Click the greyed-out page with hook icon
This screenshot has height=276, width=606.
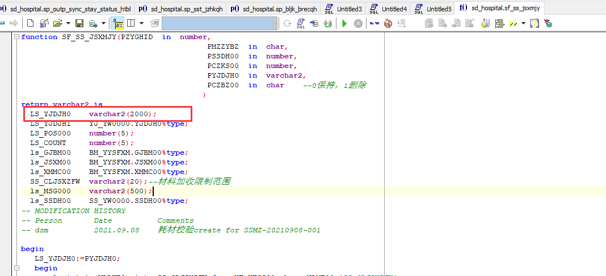[x=470, y=24]
